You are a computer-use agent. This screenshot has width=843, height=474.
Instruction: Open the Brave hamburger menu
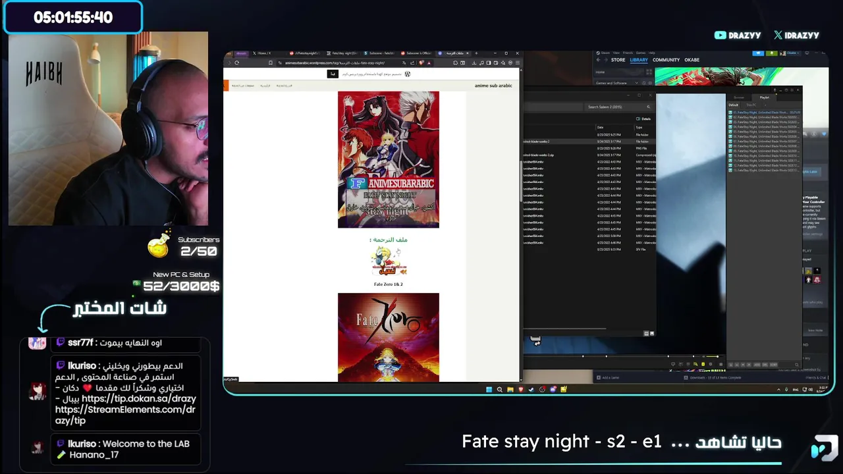(x=517, y=63)
